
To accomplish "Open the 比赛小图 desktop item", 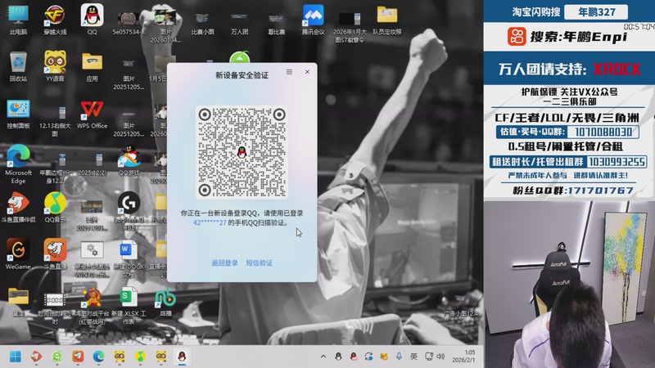I will coord(202,23).
